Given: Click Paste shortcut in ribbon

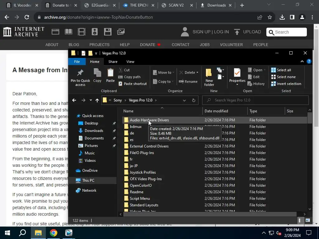Looking at the screenshot, I should pos(132,84).
